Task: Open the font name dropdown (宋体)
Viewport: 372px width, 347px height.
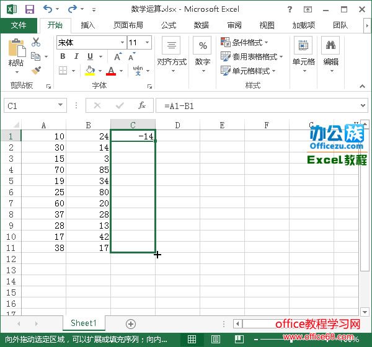Action: pyautogui.click(x=122, y=43)
